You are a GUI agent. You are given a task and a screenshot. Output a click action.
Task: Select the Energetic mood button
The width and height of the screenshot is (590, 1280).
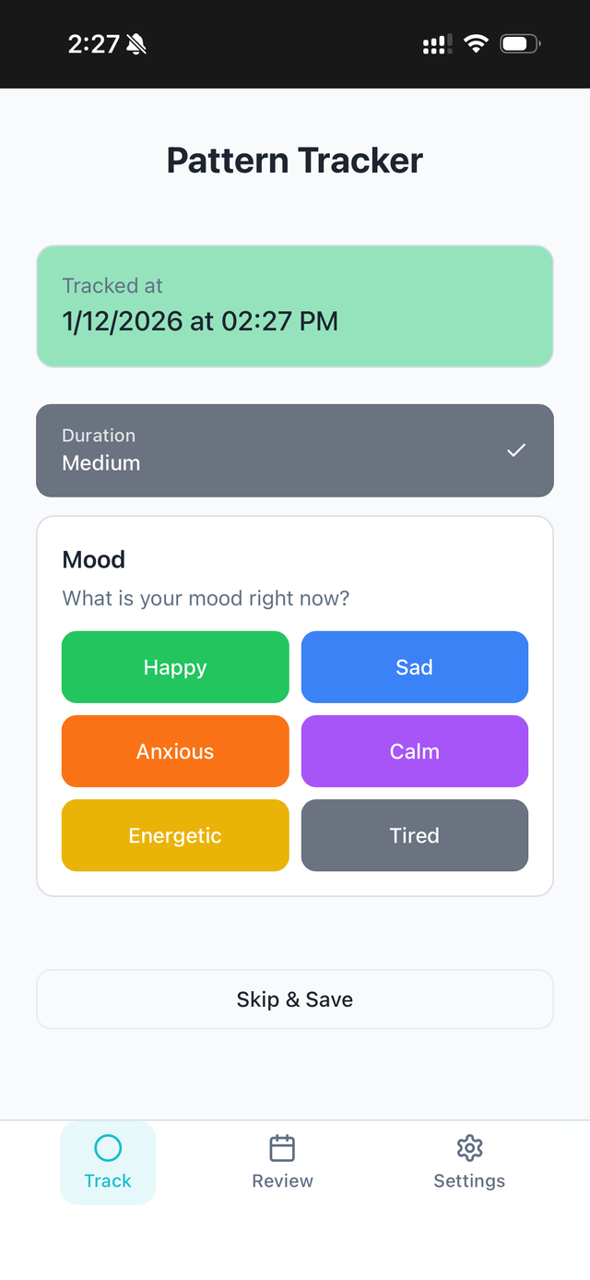[x=175, y=835]
